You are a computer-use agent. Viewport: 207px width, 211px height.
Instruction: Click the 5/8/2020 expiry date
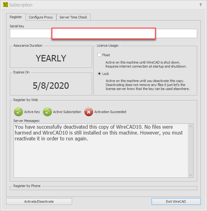(x=51, y=86)
